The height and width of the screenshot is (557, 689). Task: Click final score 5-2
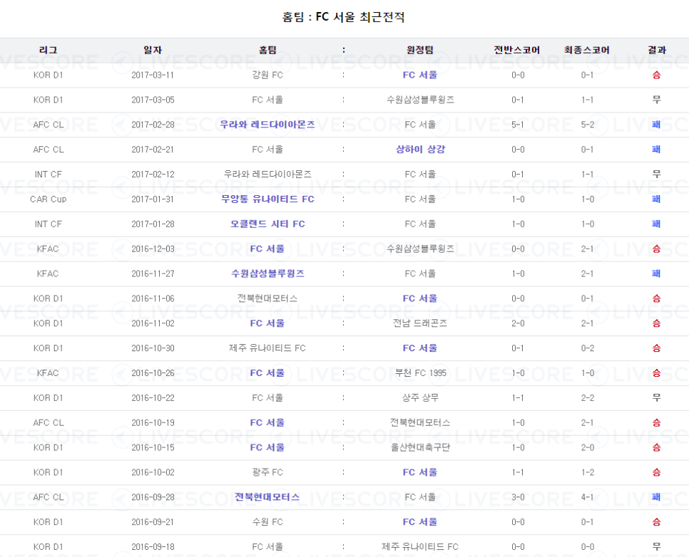587,125
